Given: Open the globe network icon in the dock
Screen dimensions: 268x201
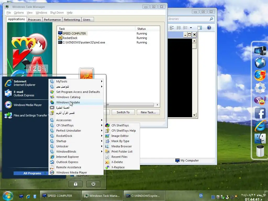Looking at the screenshot, I should 260,63.
